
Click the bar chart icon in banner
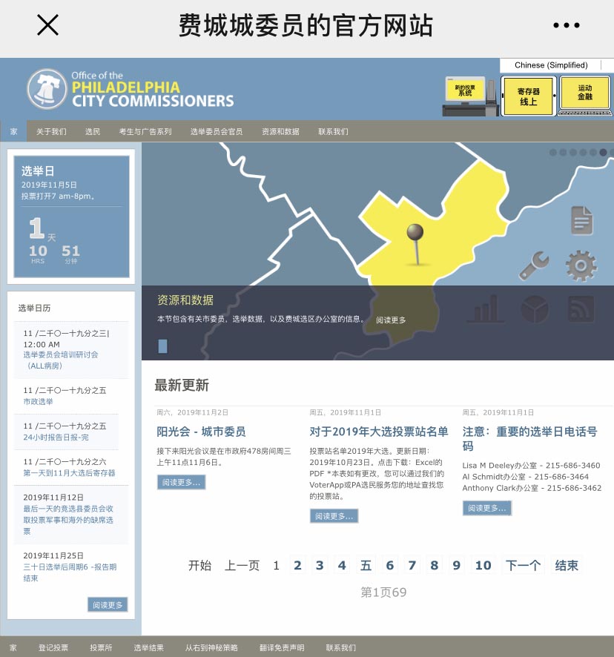coord(485,308)
